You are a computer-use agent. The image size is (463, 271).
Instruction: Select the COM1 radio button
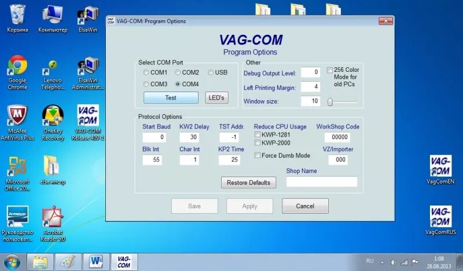[146, 72]
